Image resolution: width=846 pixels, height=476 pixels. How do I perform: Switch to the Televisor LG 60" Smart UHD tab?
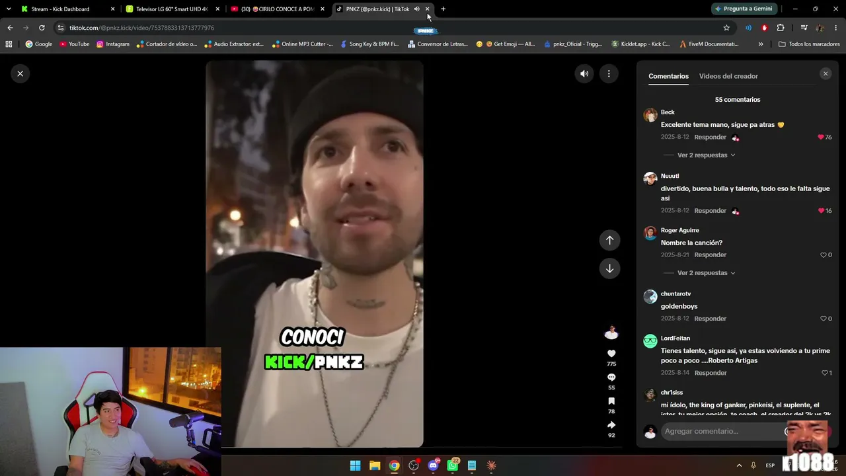[172, 9]
